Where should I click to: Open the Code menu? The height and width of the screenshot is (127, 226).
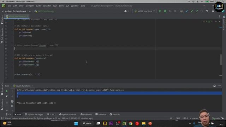pyautogui.click(x=38, y=6)
